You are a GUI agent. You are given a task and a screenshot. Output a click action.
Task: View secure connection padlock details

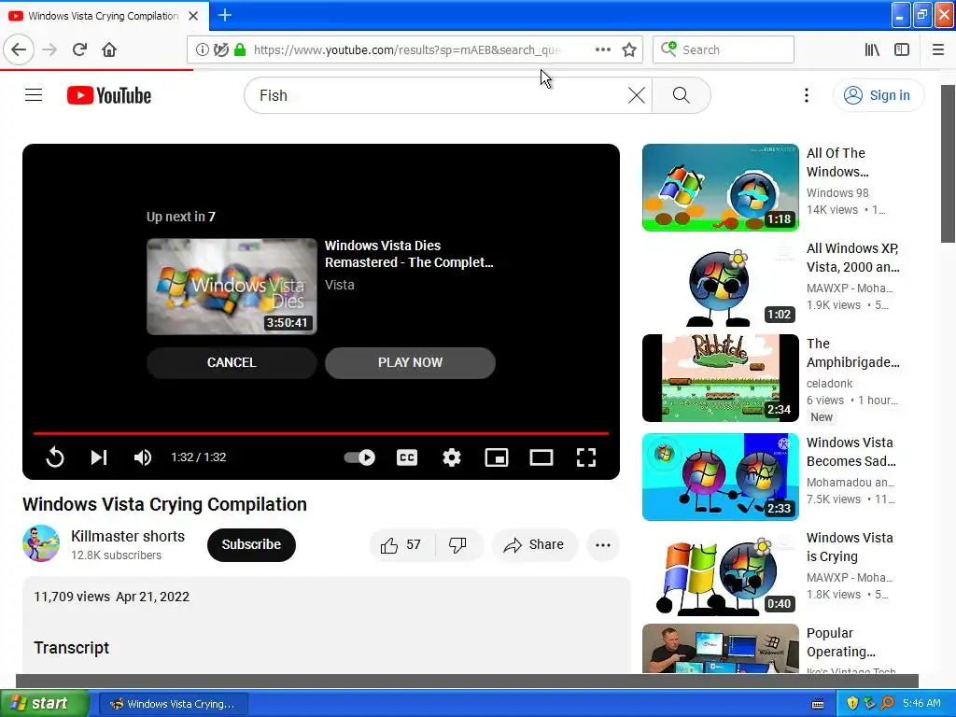240,49
